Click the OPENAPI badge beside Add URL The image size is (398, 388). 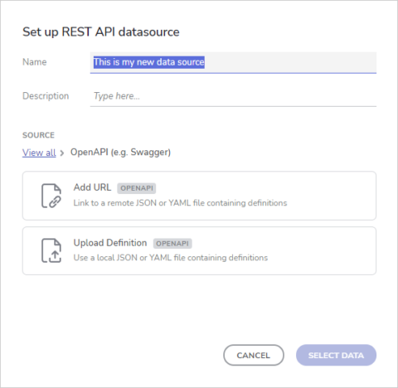point(137,188)
